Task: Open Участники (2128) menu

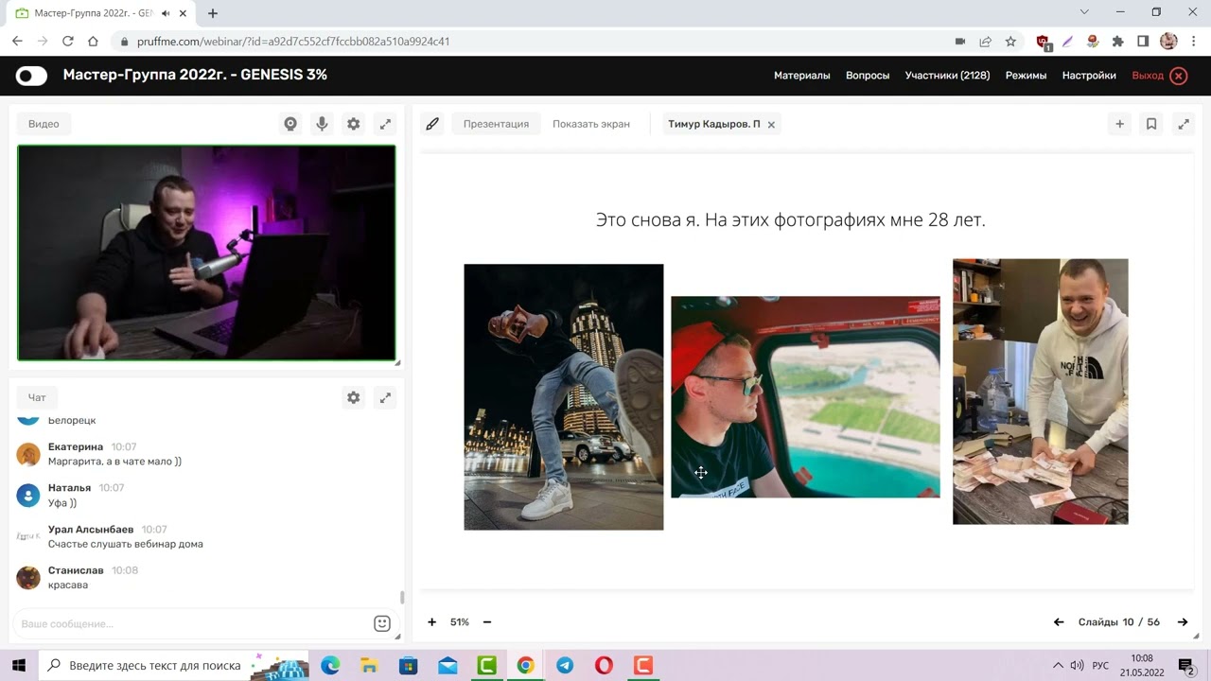Action: (x=947, y=76)
